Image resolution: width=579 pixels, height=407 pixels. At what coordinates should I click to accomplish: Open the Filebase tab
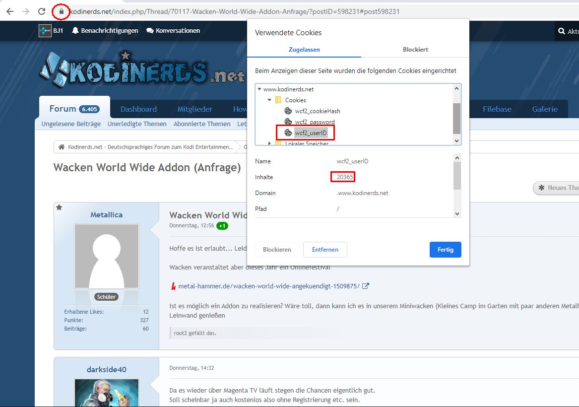(497, 109)
